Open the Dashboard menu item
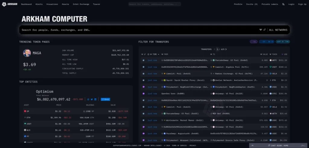The width and height of the screenshot is (309, 148). 27,4
